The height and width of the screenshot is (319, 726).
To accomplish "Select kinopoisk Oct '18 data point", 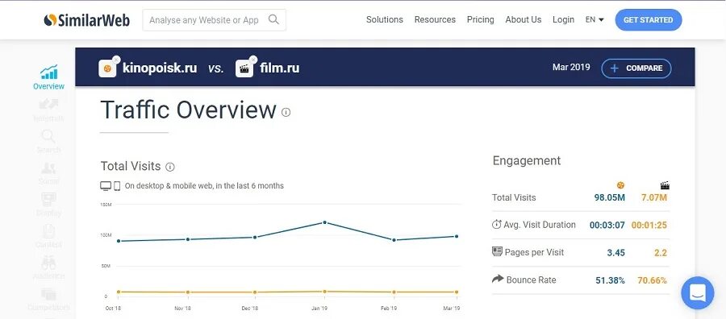I will coord(119,241).
